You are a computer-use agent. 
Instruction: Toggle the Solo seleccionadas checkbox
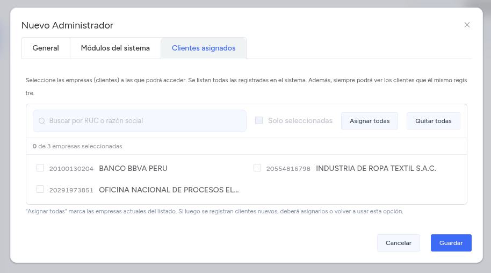click(x=259, y=120)
